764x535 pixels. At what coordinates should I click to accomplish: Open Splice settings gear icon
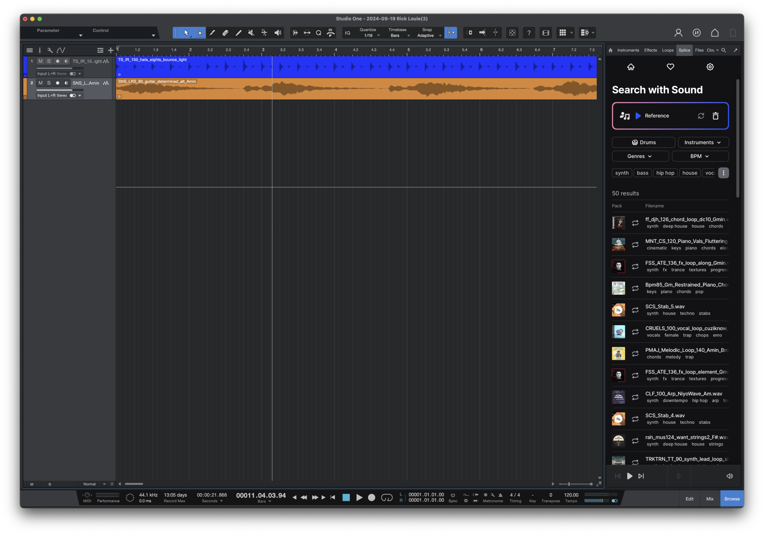click(x=710, y=67)
